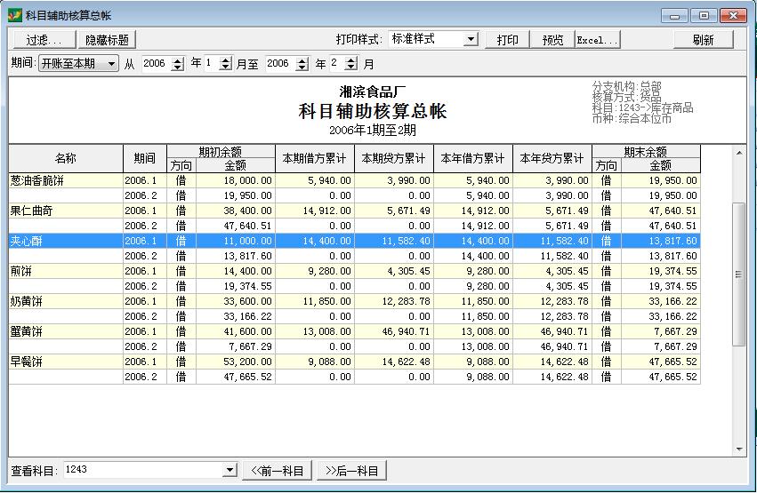
Task: Click the start year 2006 spinner
Action: (177, 64)
